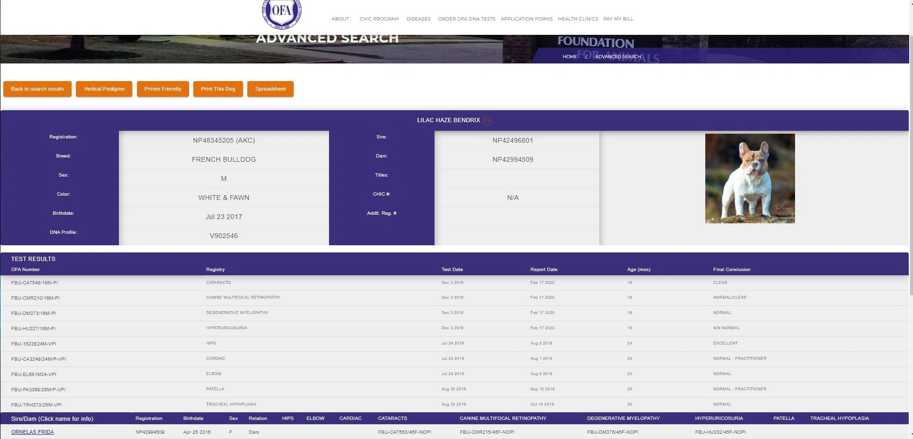913x439 pixels.
Task: Export using the Spreadsheet button
Action: (x=270, y=89)
